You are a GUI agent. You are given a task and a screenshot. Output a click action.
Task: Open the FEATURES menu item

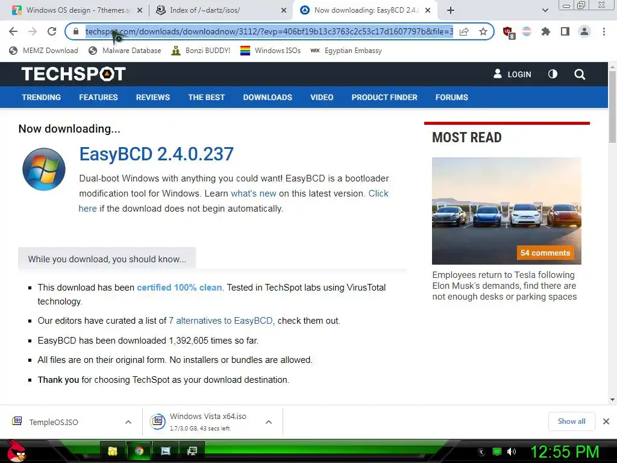pos(98,97)
